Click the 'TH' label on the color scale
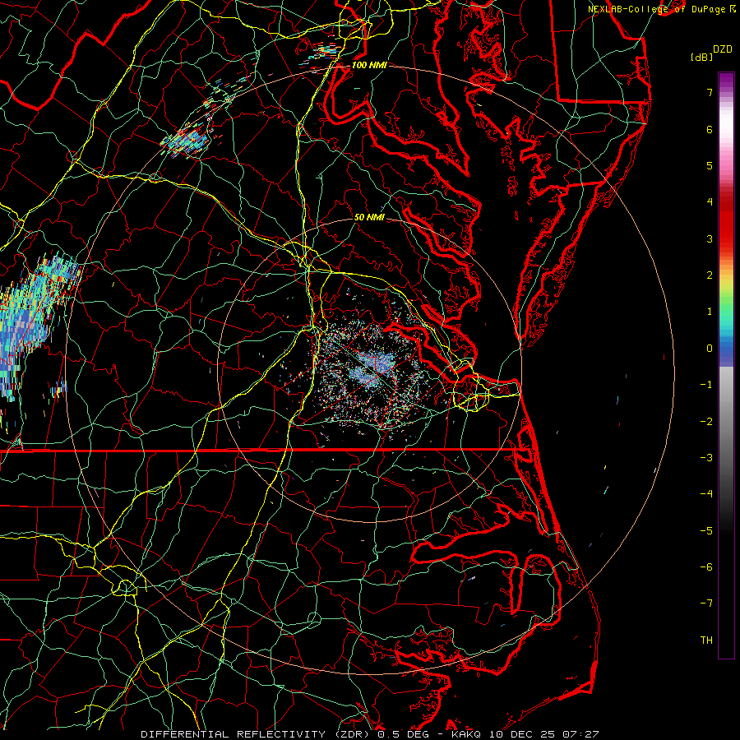This screenshot has height=740, width=740. point(706,641)
